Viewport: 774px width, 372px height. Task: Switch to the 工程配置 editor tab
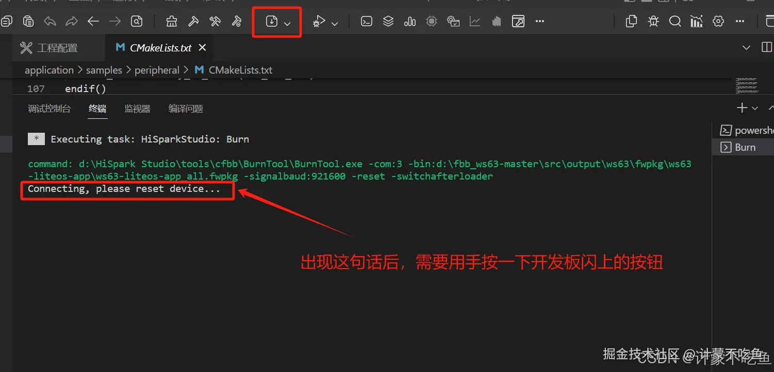[58, 48]
